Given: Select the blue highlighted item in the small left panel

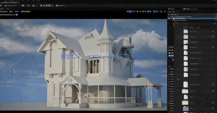Looking at the screenshot, I should [171, 56].
